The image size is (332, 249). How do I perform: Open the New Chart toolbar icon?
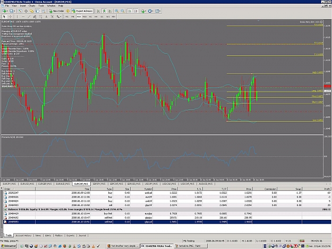pos(4,11)
